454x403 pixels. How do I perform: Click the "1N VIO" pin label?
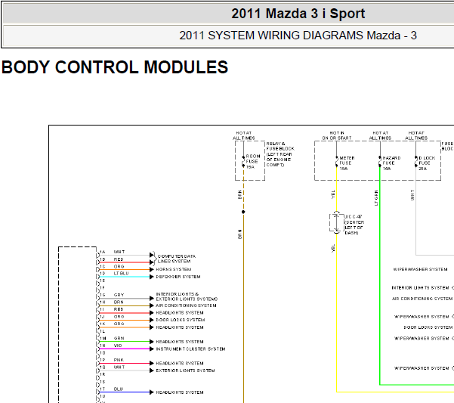click(111, 346)
